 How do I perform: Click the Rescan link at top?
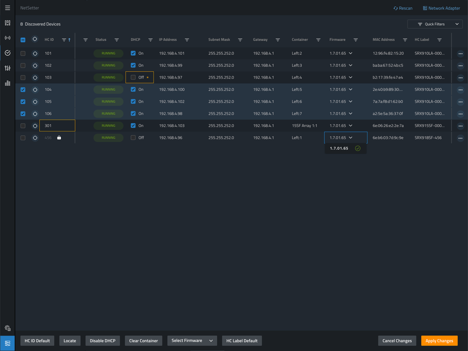[403, 8]
